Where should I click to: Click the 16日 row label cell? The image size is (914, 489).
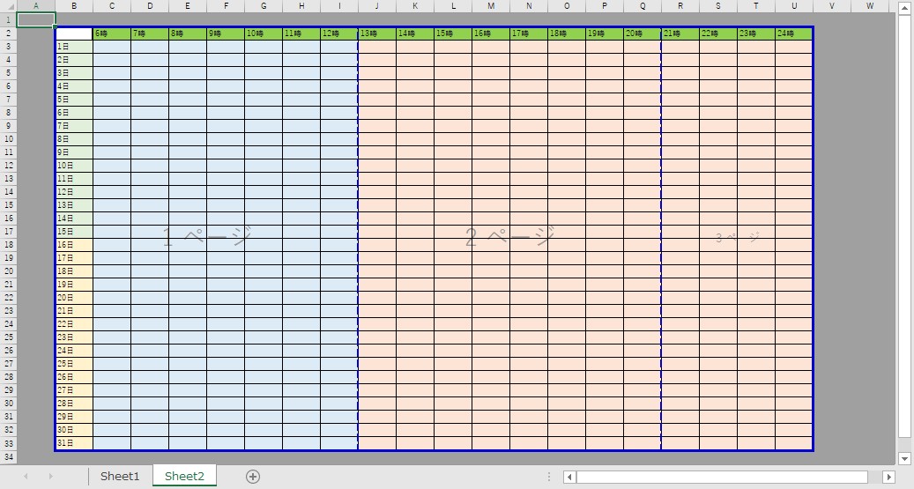[x=74, y=245]
